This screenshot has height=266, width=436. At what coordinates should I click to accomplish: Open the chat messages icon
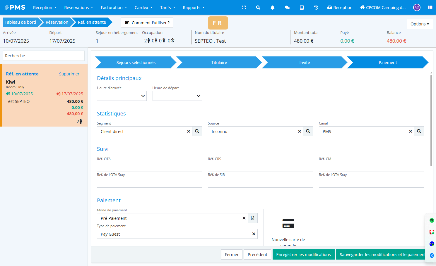(287, 8)
